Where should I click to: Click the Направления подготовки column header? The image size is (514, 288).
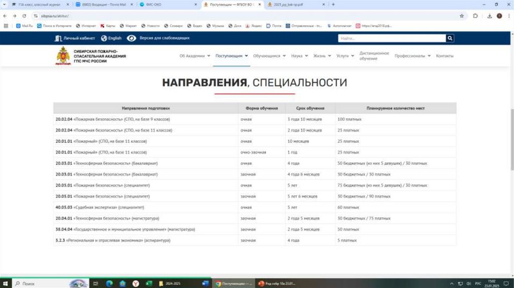click(146, 108)
